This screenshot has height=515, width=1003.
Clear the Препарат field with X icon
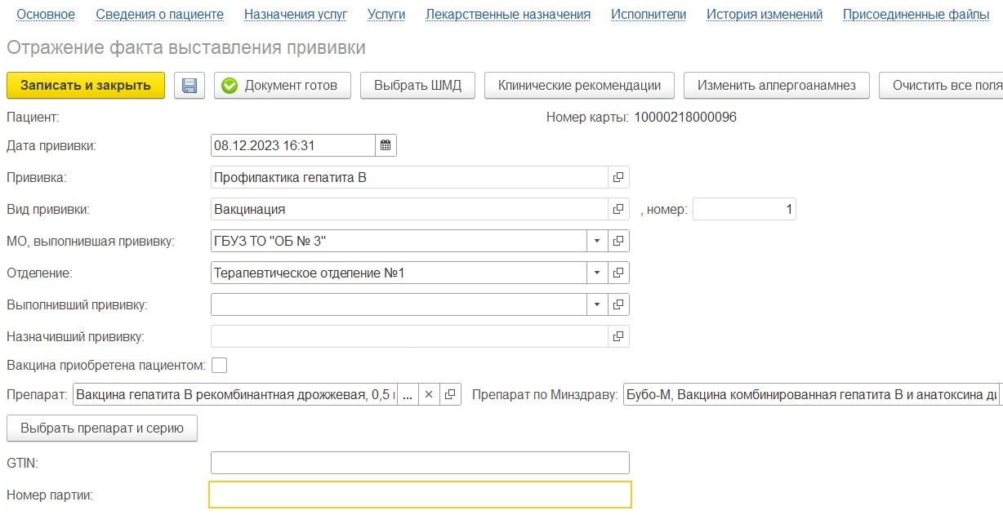point(429,395)
